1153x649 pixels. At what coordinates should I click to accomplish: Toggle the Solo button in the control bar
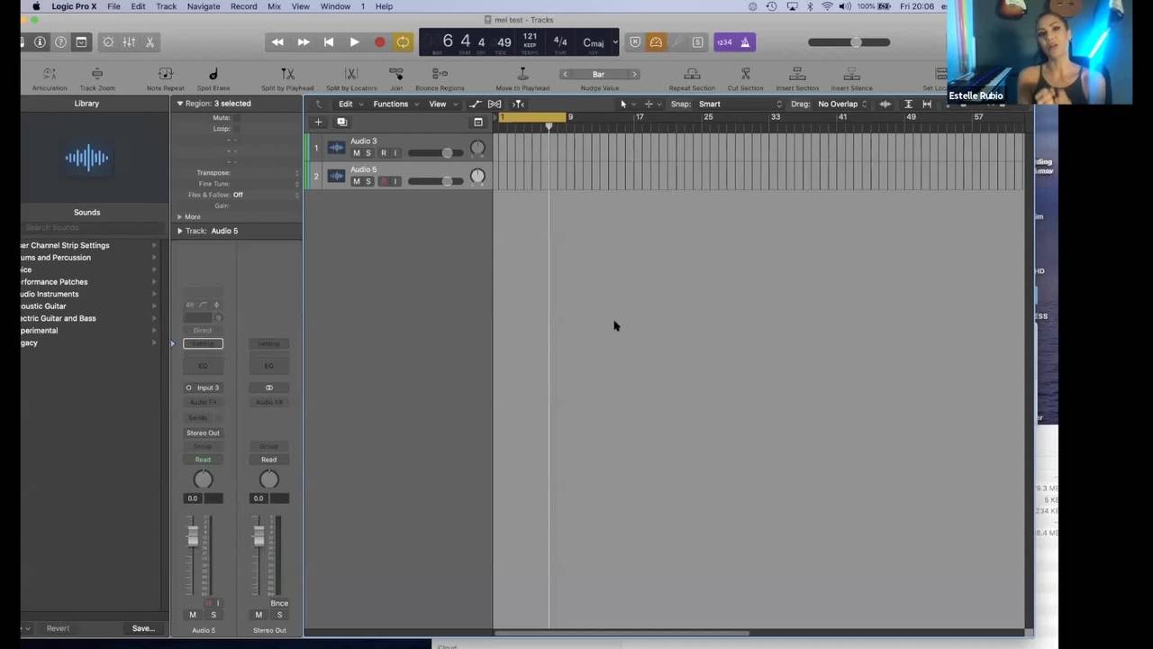point(697,42)
